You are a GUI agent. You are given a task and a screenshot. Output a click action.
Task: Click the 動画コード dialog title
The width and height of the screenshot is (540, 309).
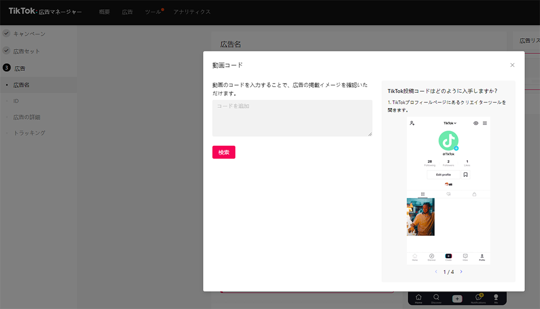click(x=227, y=65)
